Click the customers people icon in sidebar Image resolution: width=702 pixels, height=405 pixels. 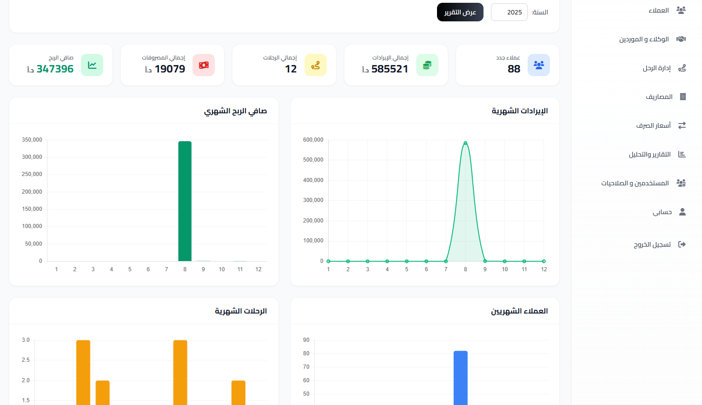click(681, 10)
